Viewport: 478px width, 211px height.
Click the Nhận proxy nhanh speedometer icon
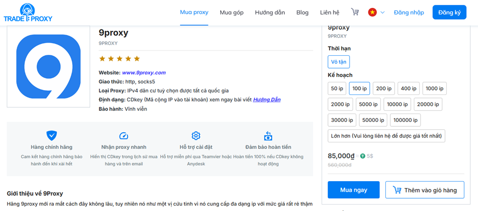tap(124, 136)
